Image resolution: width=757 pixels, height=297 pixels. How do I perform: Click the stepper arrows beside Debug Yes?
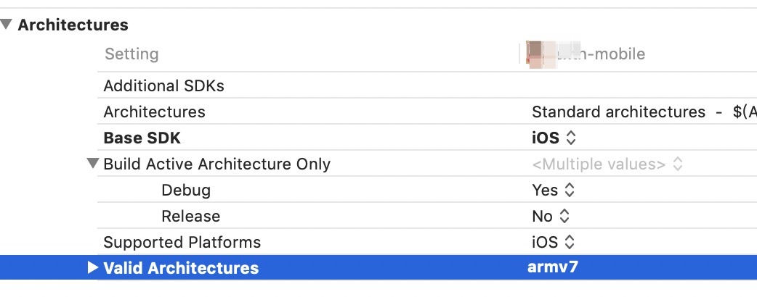[570, 191]
